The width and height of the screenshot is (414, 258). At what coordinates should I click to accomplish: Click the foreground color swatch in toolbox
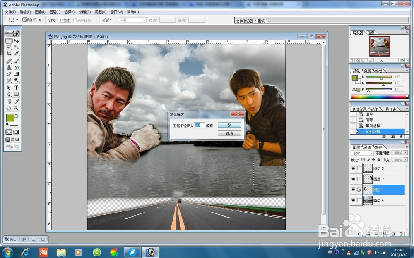coord(10,118)
